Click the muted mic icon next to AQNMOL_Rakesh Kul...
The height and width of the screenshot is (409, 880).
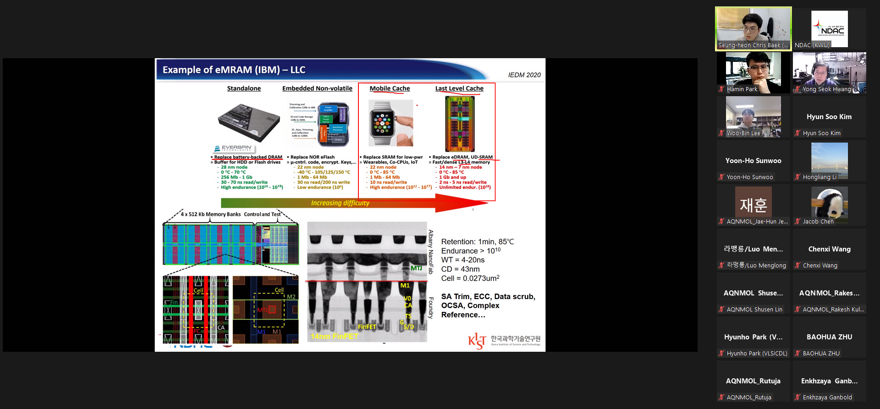click(x=798, y=310)
